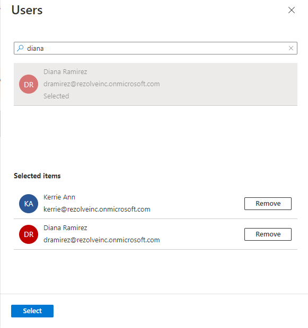Click the Kerrie Ann name in selected items
Viewport: 308px width, 328px height.
(x=59, y=197)
